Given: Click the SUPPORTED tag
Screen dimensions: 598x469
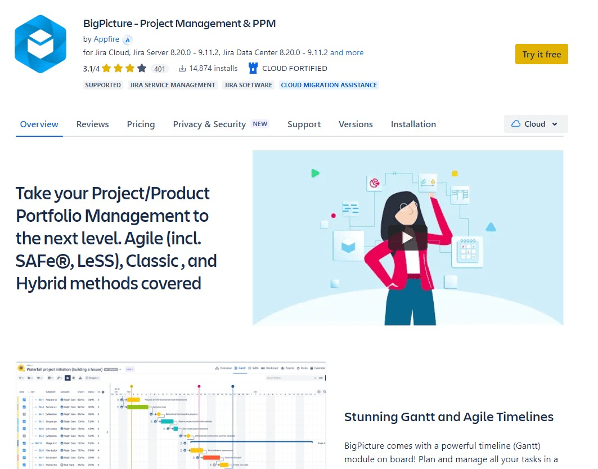Looking at the screenshot, I should coord(103,85).
